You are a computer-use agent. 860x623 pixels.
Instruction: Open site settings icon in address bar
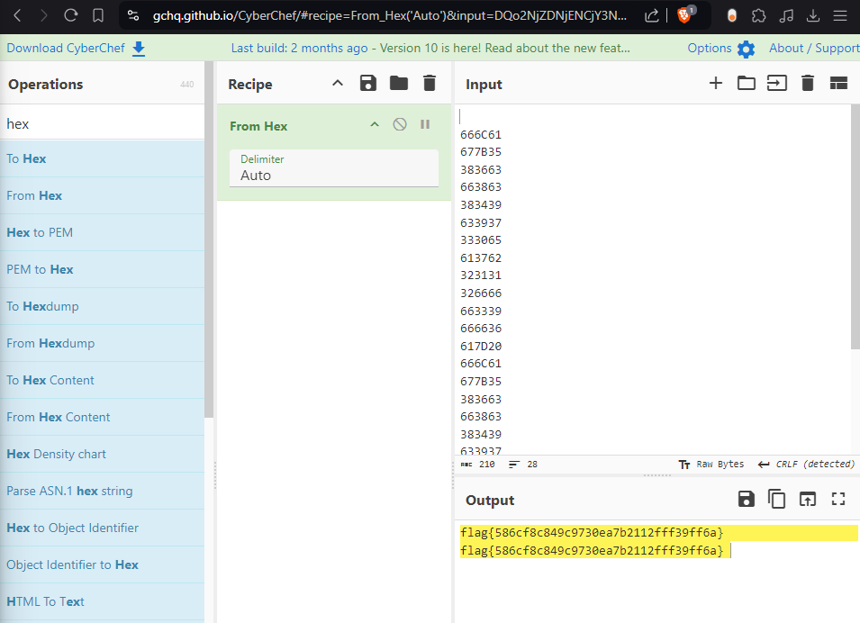(133, 15)
